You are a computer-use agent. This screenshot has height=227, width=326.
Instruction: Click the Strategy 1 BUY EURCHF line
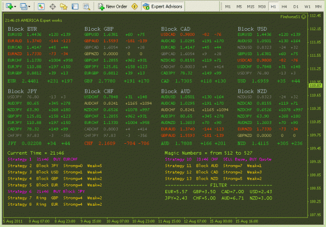pos(43,159)
